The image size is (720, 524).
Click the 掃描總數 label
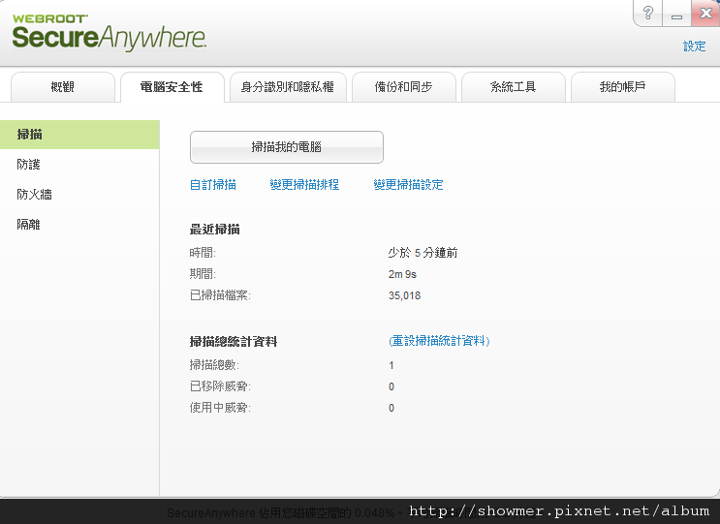[x=214, y=365]
